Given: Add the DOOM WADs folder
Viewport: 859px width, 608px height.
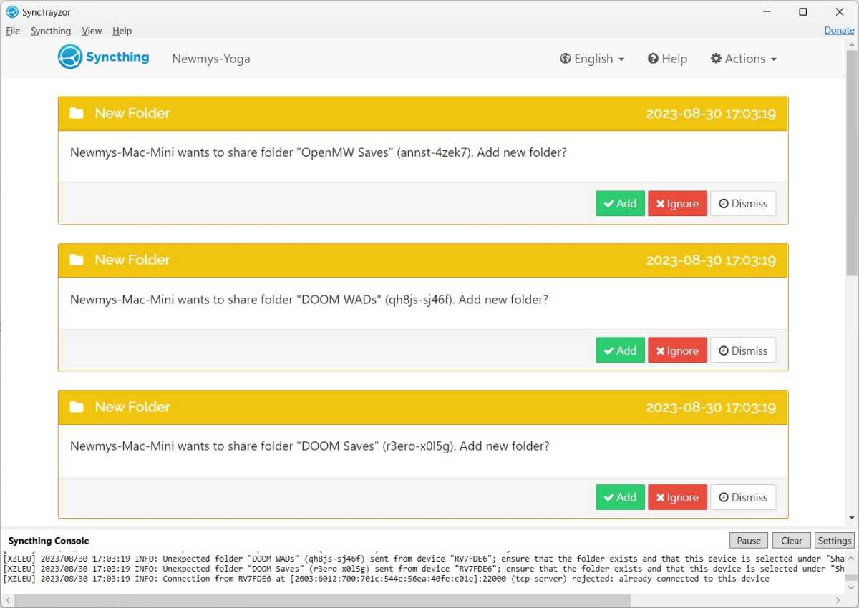Looking at the screenshot, I should (x=621, y=350).
